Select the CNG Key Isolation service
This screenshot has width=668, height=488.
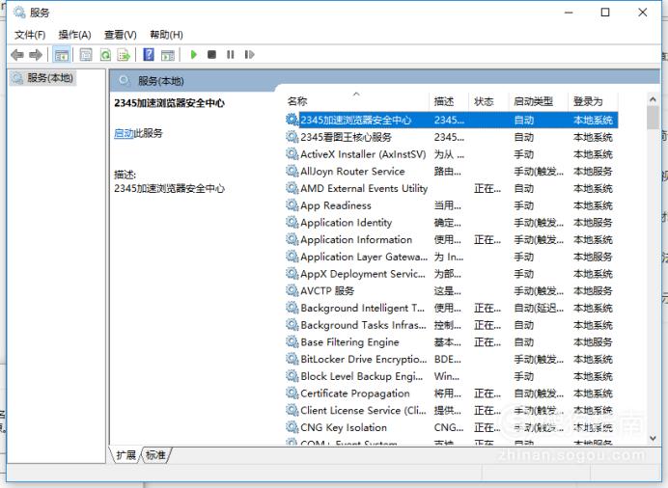point(451,427)
